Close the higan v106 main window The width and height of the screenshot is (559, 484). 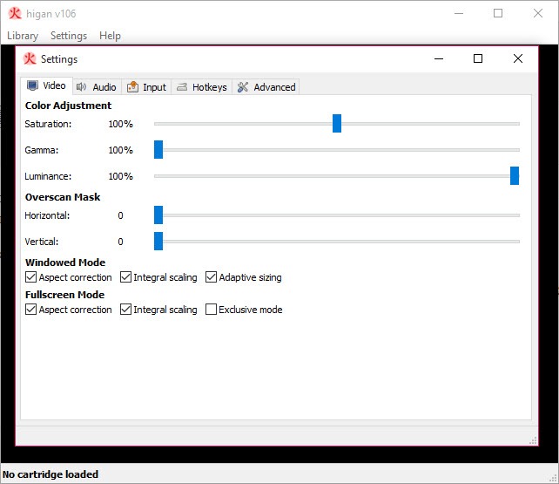click(x=538, y=13)
